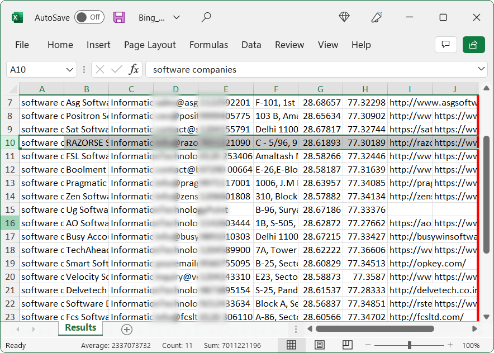Screen dimensions: 494x353
Task: Click the status bar Average value
Action: coord(116,345)
